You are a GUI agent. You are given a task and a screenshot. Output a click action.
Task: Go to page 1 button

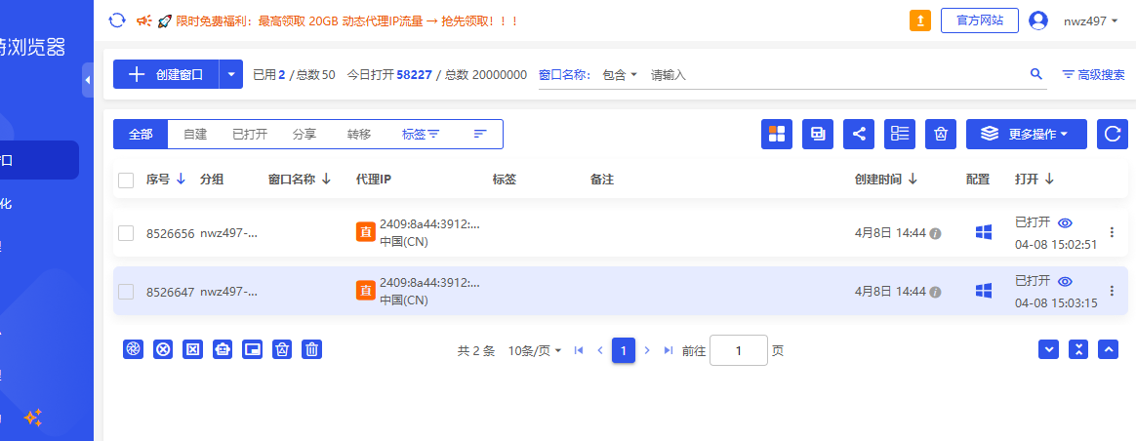tap(624, 351)
